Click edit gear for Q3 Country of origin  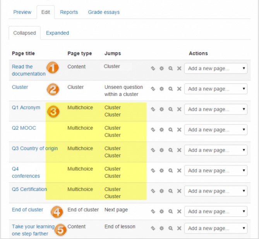pos(161,150)
